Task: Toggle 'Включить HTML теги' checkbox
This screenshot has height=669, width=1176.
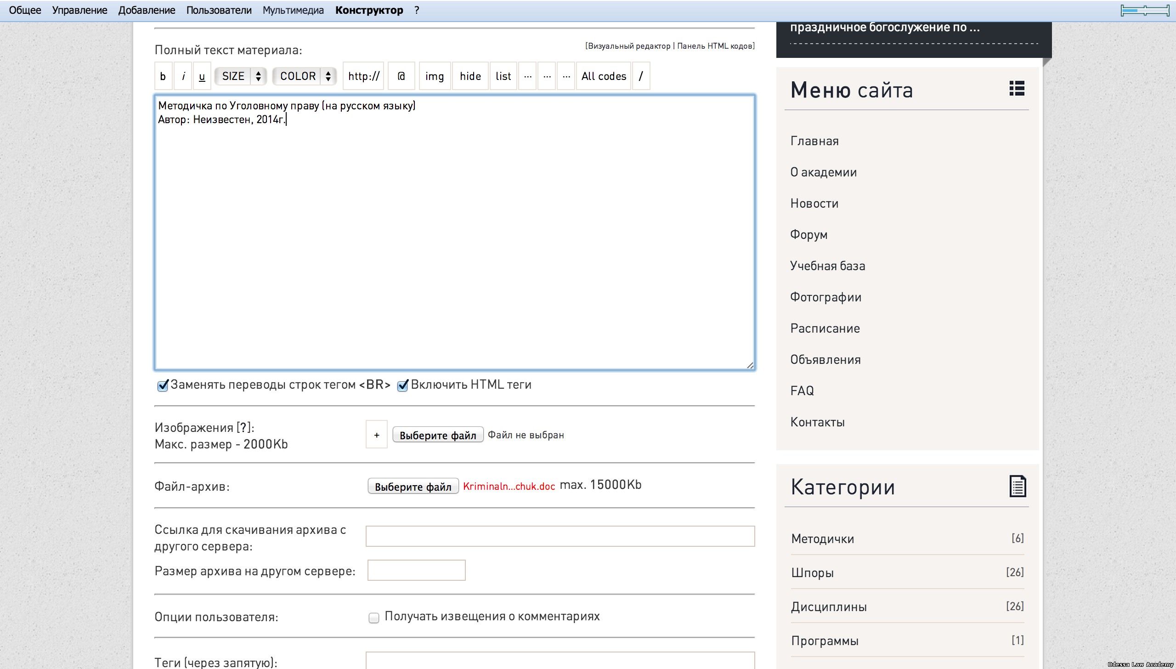Action: 403,385
